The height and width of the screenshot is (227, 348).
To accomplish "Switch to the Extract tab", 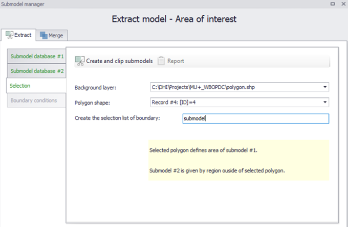I will click(18, 35).
